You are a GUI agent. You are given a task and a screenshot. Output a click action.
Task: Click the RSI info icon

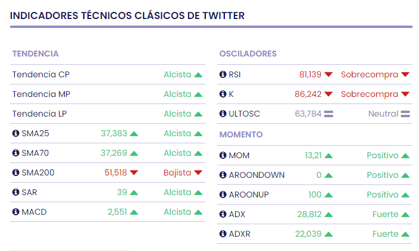point(223,75)
